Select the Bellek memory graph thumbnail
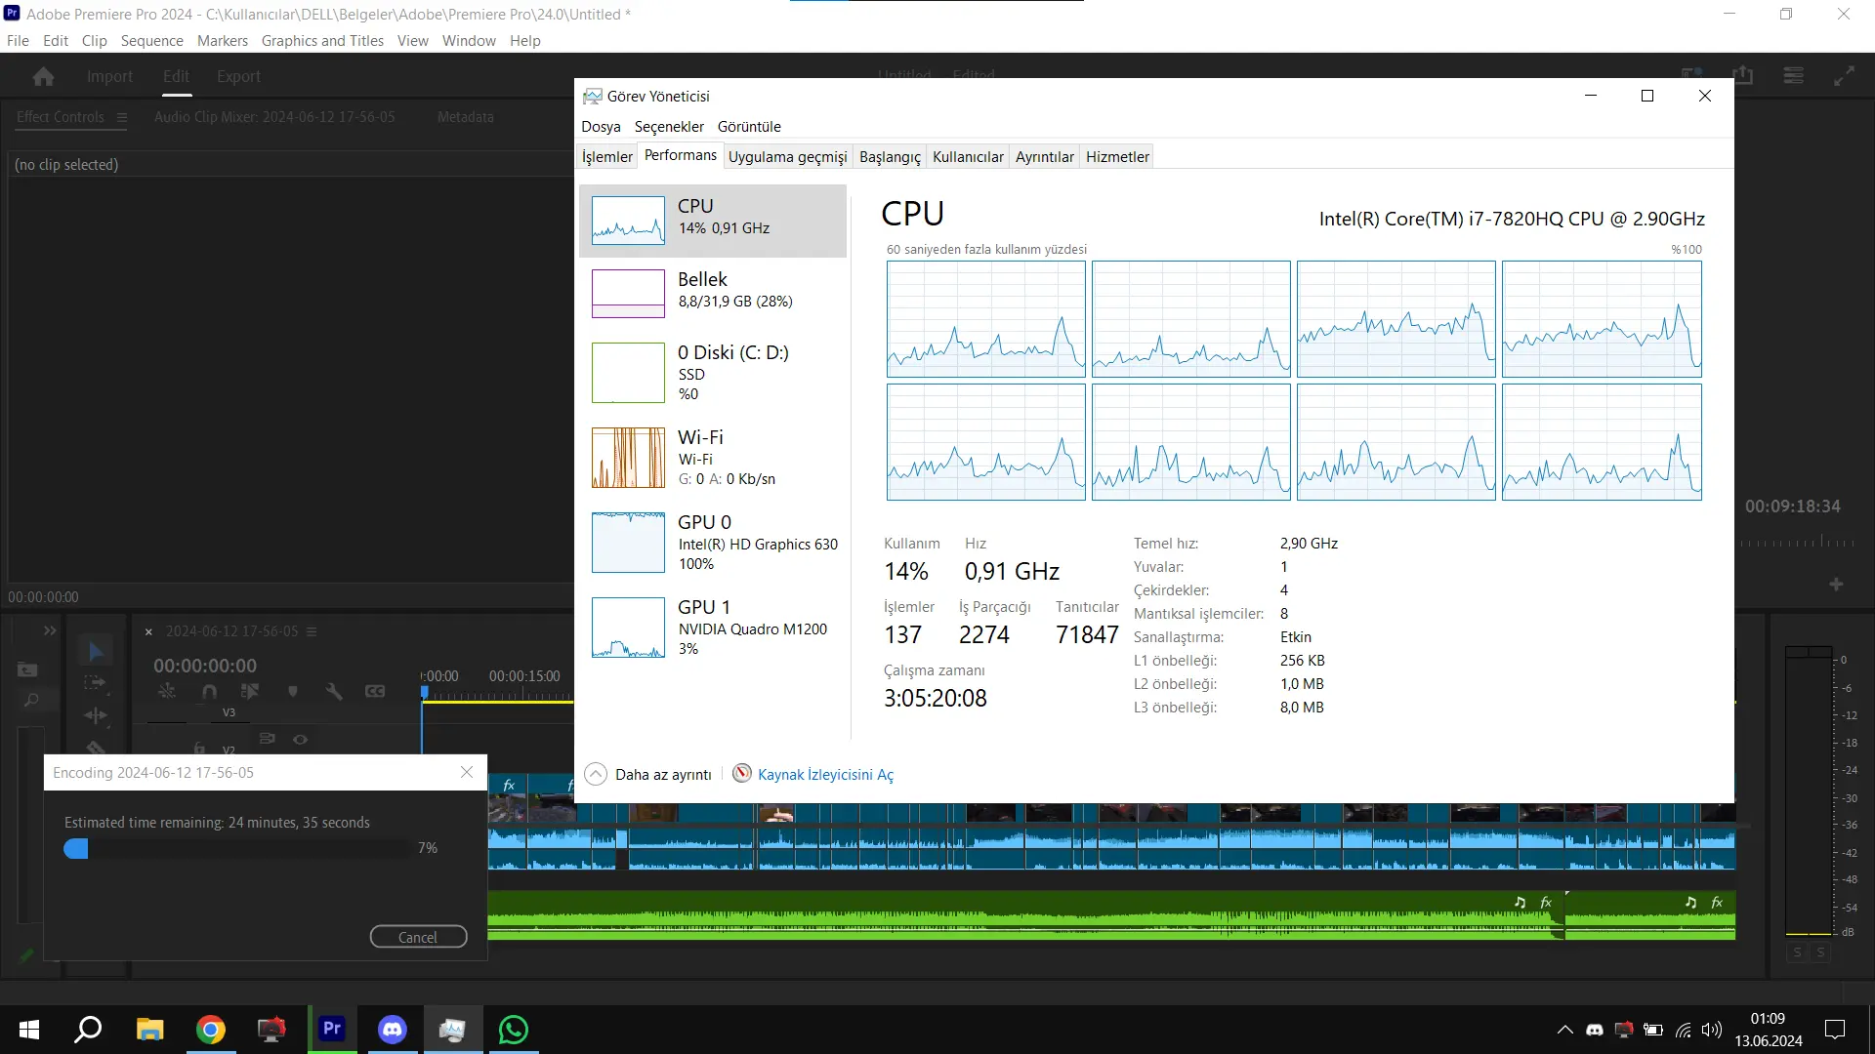Image resolution: width=1875 pixels, height=1054 pixels. pyautogui.click(x=628, y=294)
